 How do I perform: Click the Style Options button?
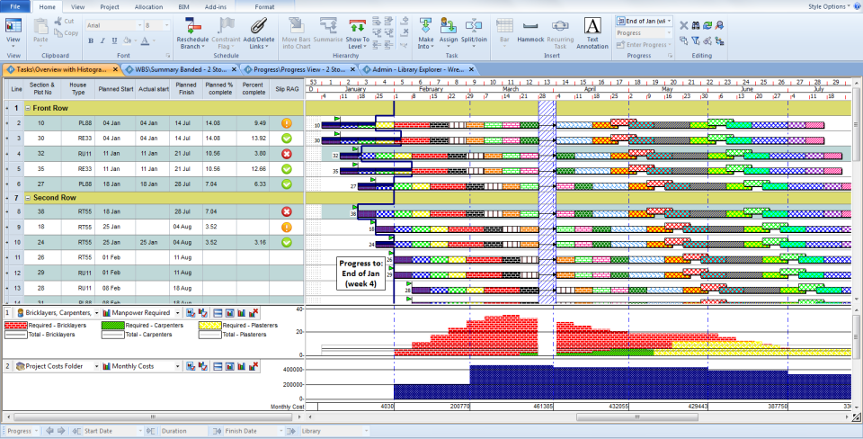pos(828,6)
